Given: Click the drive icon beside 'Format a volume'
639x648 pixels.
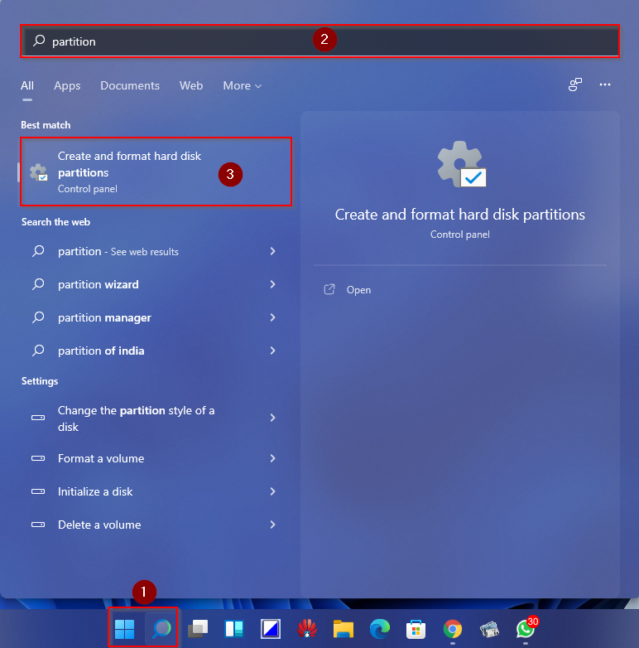Looking at the screenshot, I should click(38, 458).
